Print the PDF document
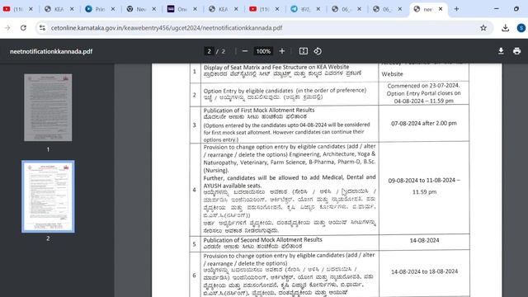 point(516,51)
